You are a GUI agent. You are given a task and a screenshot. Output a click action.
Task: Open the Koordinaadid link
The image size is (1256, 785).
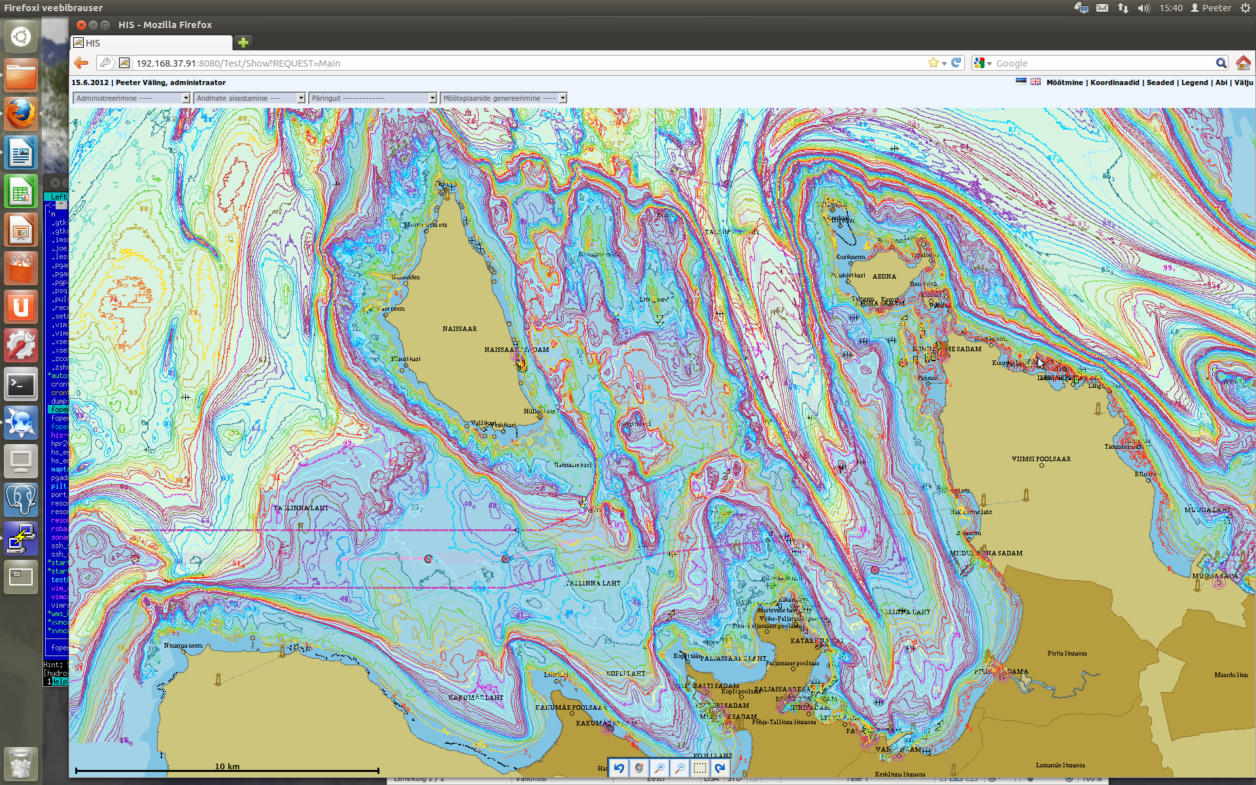1114,82
